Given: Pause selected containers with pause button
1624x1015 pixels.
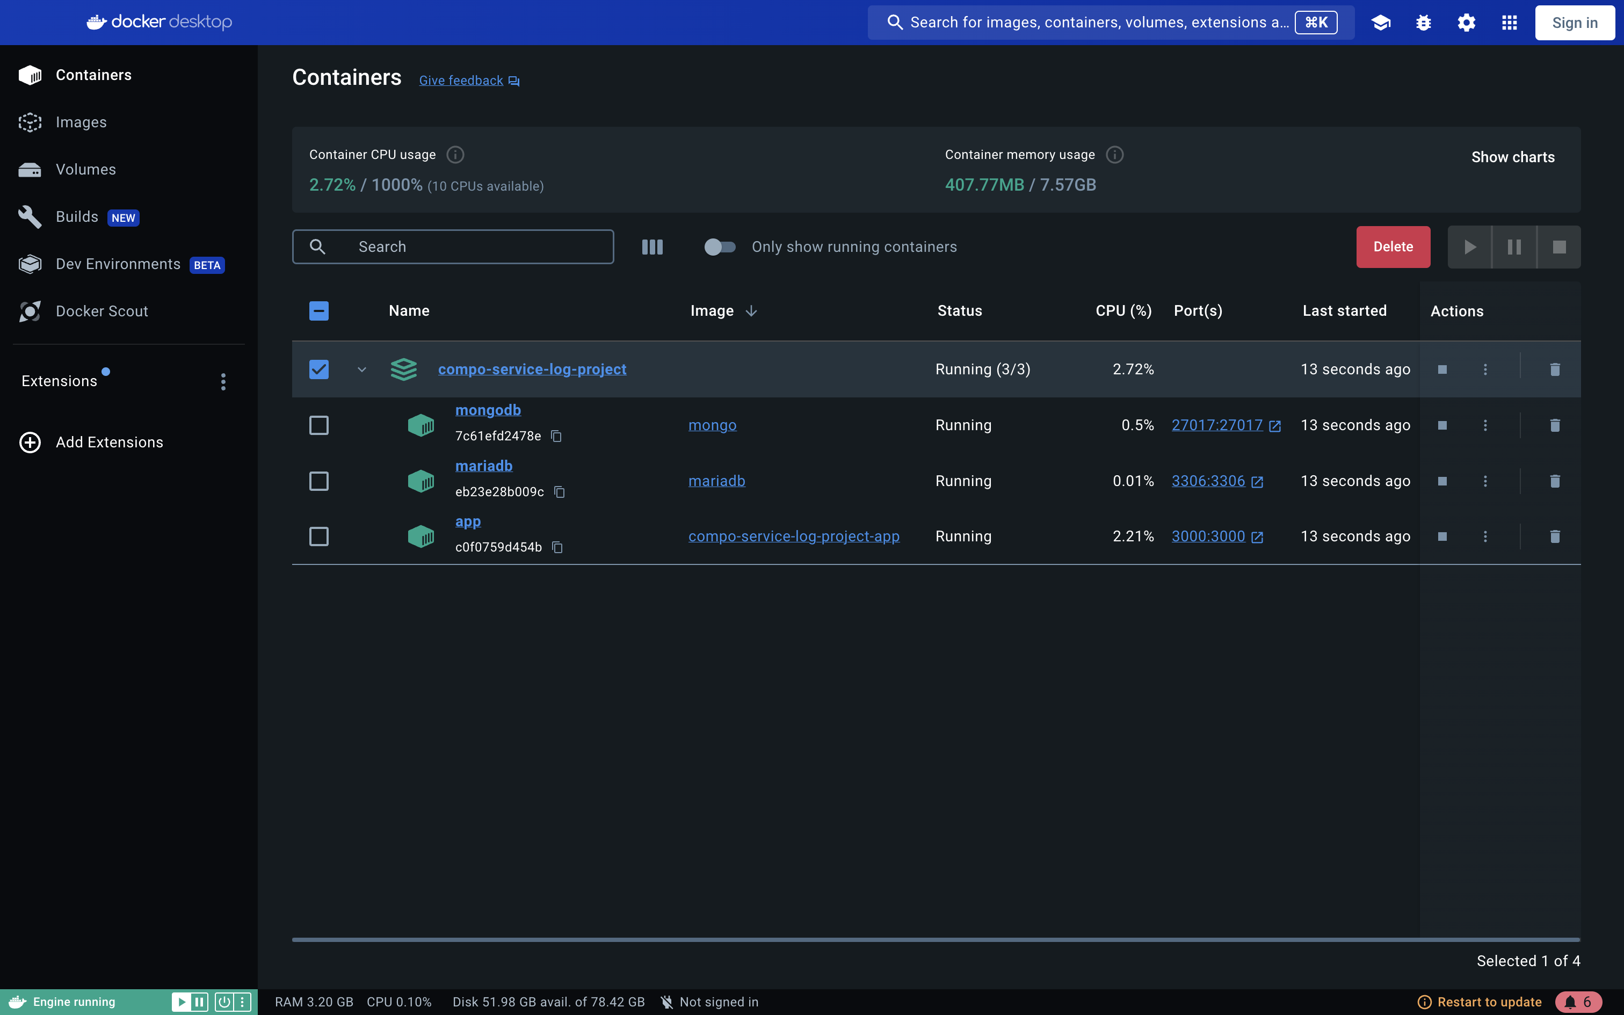Looking at the screenshot, I should 1514,247.
